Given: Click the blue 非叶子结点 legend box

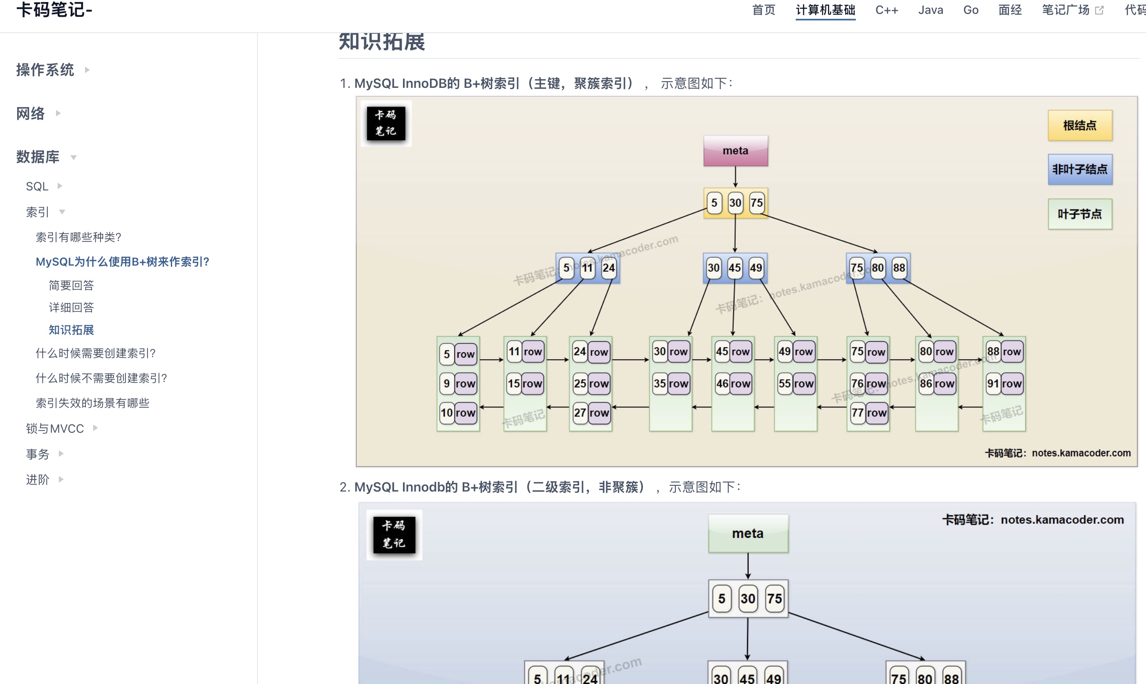Looking at the screenshot, I should 1080,170.
